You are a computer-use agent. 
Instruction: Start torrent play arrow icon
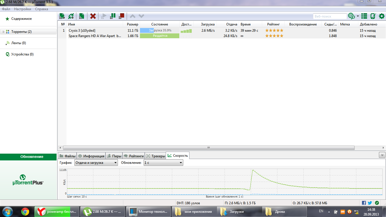coord(104,16)
